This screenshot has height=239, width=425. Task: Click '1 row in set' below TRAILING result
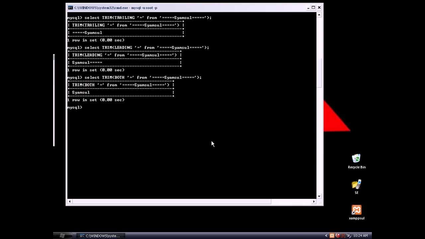96,40
